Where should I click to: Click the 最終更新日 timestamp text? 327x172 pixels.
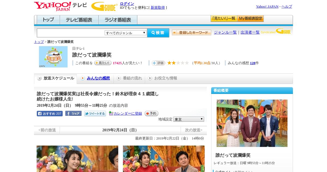coord(169,138)
